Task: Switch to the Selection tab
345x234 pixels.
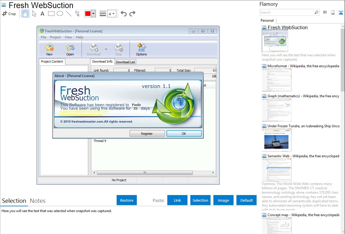Action: pyautogui.click(x=14, y=201)
